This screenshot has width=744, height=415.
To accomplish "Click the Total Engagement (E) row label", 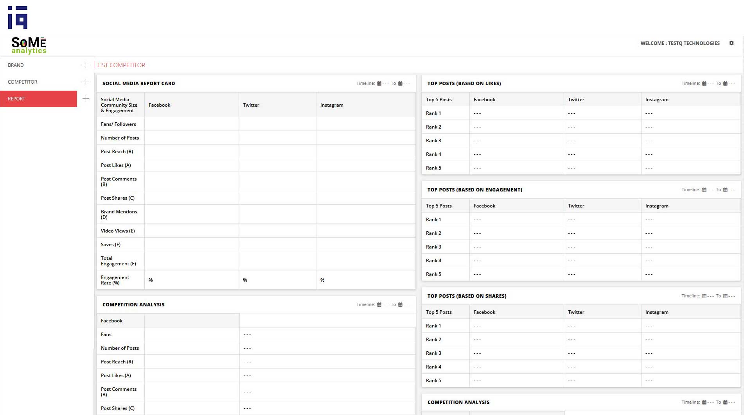I will click(x=119, y=261).
